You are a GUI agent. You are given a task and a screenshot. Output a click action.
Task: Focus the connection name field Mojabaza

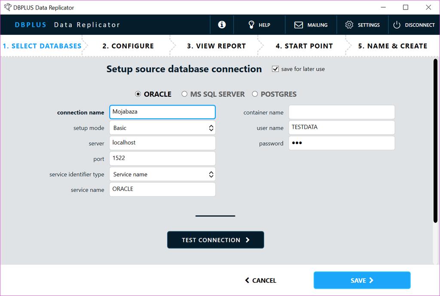tap(162, 112)
